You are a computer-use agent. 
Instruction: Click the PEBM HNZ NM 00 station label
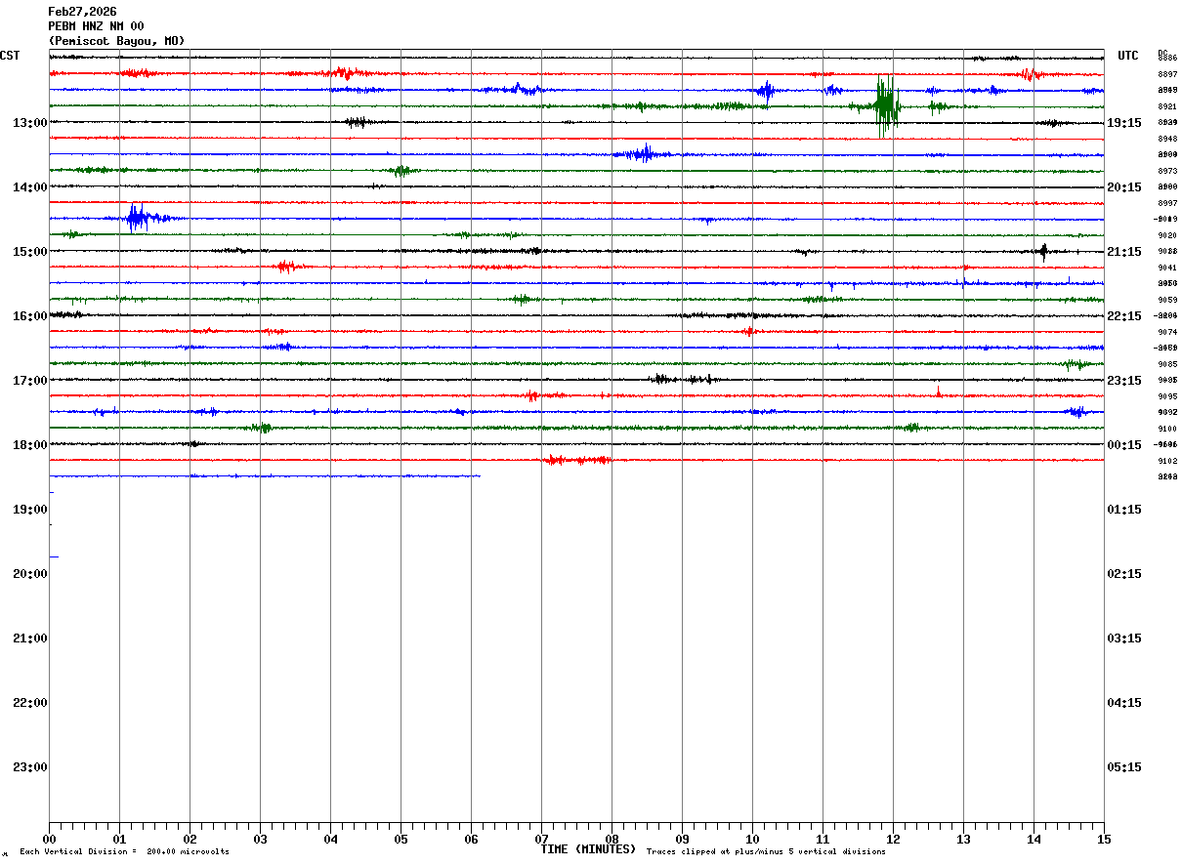(96, 26)
